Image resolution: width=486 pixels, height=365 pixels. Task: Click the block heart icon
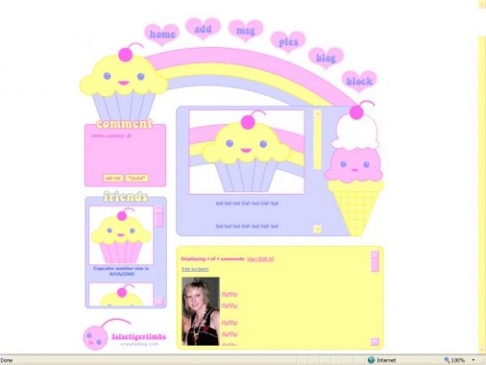(359, 81)
